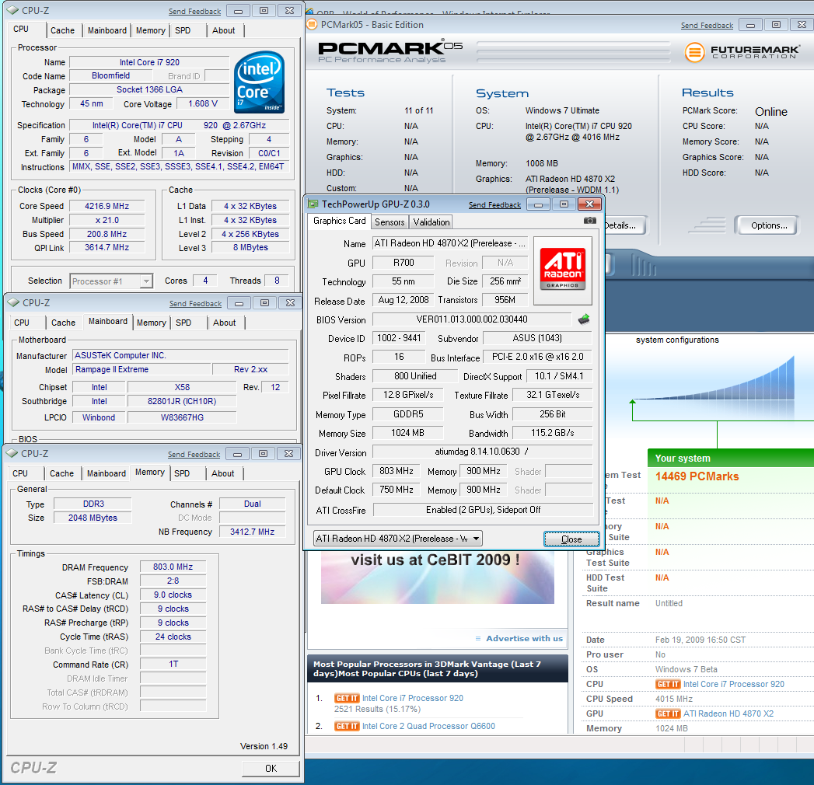814x785 pixels.
Task: Click the NB Frequency 3412.7 MHz value
Action: click(x=253, y=532)
